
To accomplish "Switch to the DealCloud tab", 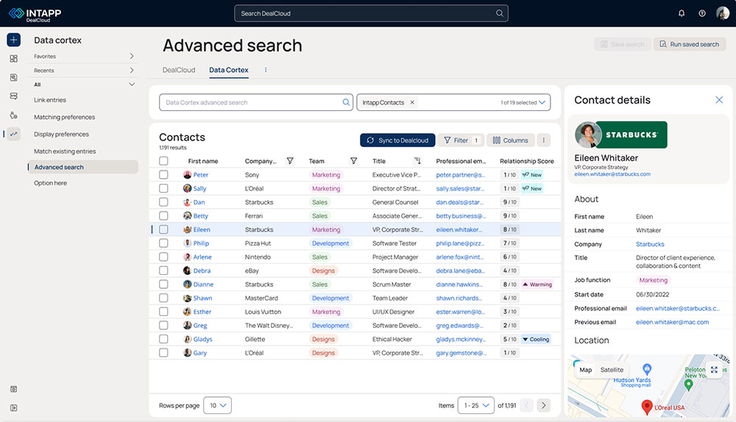I will tap(179, 70).
